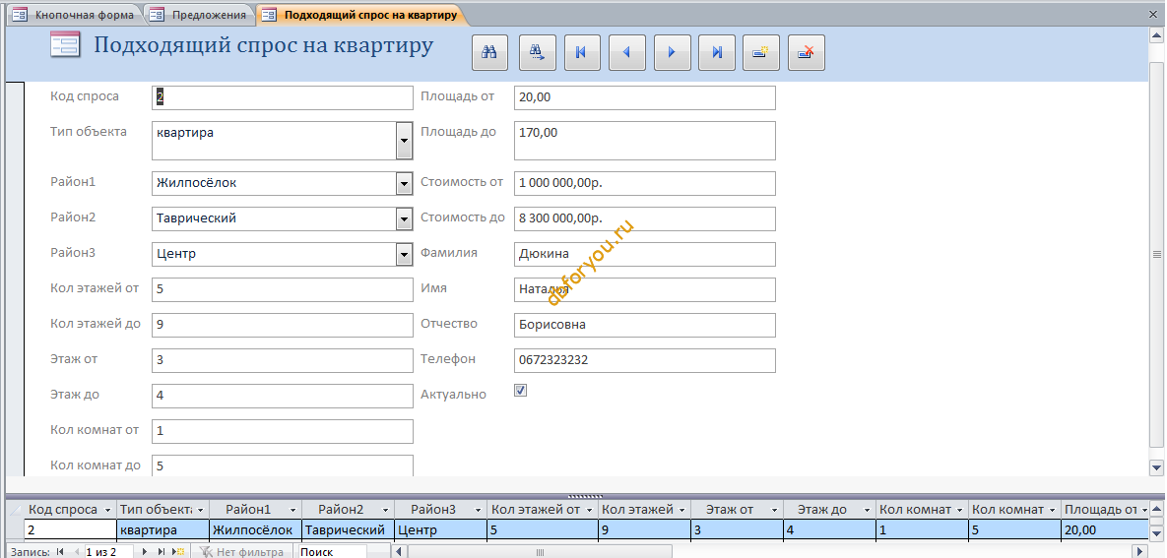The image size is (1167, 558).
Task: Click the 'квартира' cell in the datasheet
Action: point(163,529)
